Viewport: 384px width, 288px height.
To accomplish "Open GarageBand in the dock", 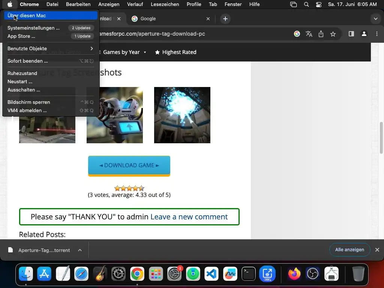I will (100, 273).
